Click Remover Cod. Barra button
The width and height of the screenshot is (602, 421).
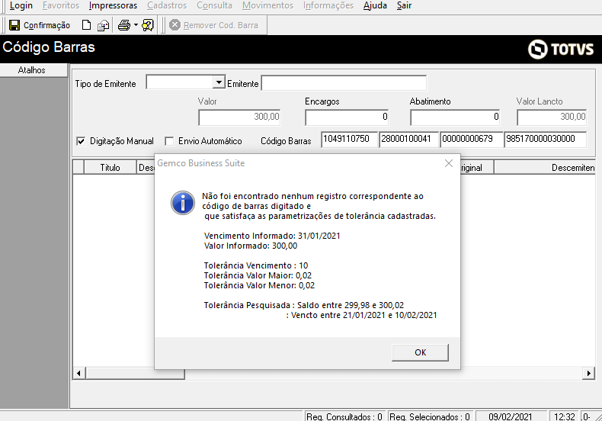(214, 25)
